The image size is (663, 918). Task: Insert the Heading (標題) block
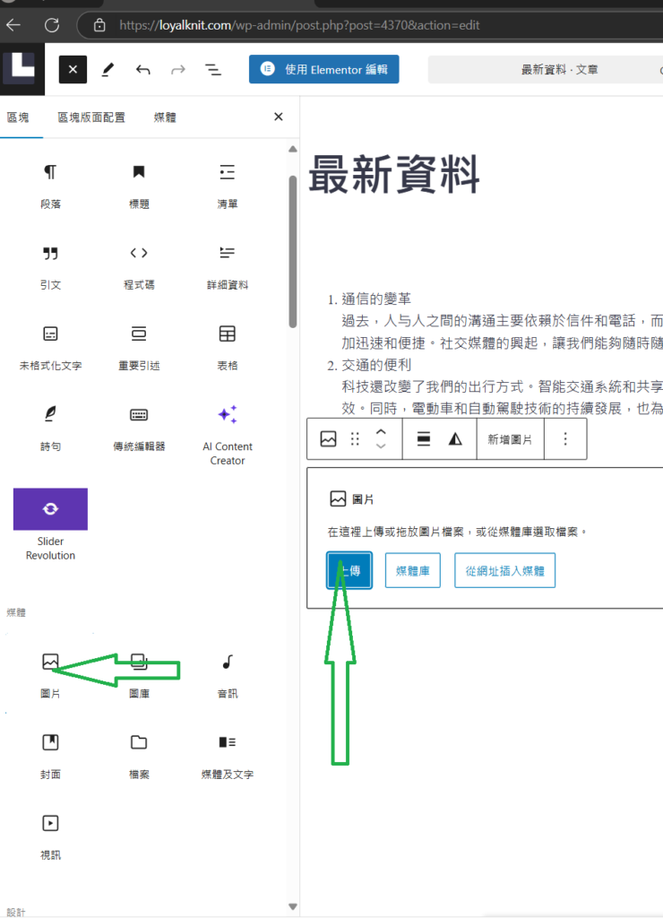click(x=139, y=186)
